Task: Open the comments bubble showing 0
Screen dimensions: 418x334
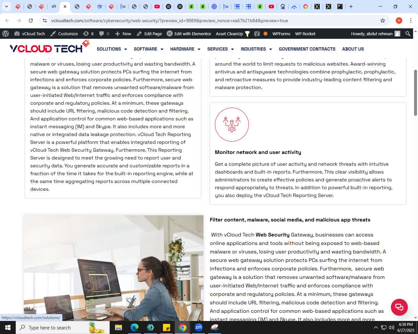Action: click(x=104, y=34)
